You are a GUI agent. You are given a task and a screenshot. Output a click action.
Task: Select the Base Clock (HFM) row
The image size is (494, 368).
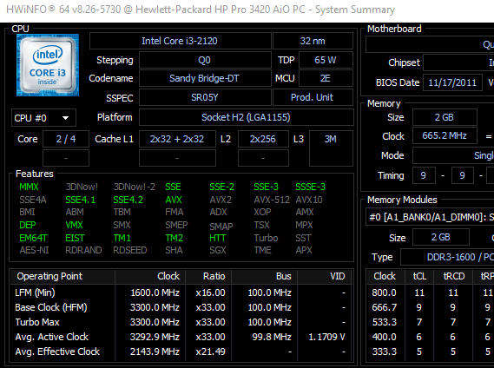point(181,307)
